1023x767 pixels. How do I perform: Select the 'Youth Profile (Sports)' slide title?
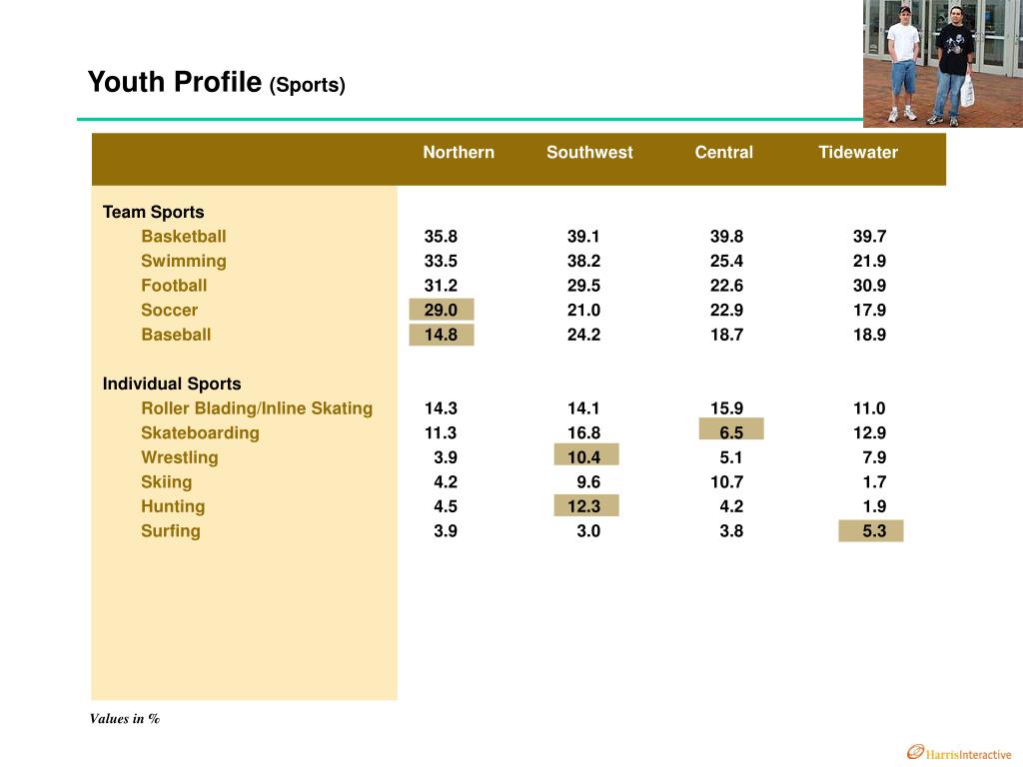click(217, 83)
